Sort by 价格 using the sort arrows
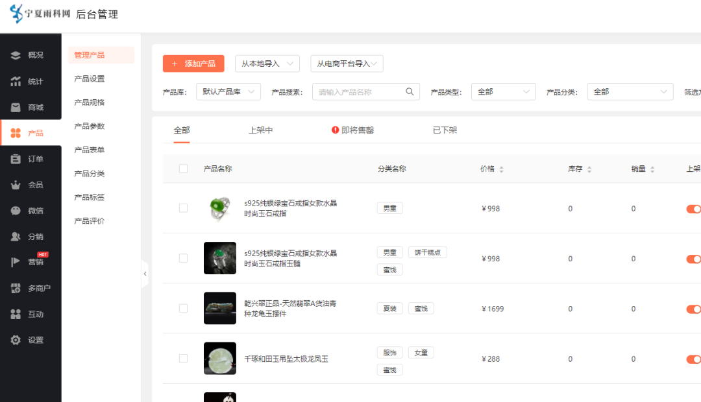Screen dimensions: 701x402 coord(502,169)
